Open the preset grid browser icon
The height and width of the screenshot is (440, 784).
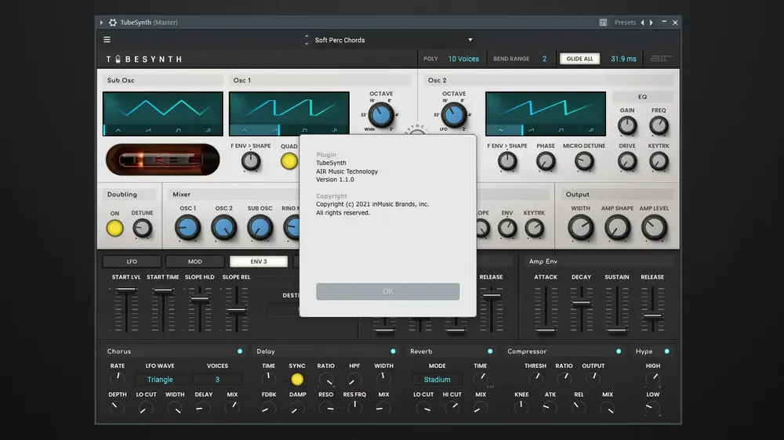(603, 23)
